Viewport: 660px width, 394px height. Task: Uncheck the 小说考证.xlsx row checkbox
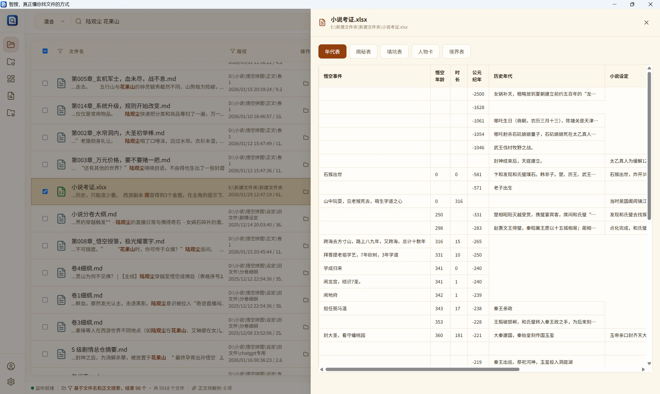(x=45, y=192)
